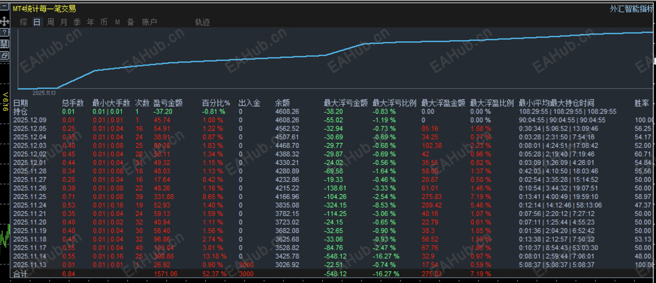Screen dimensions: 656x283
Task: Click the -324.15 max drawdown cell
Action: [x=335, y=205]
